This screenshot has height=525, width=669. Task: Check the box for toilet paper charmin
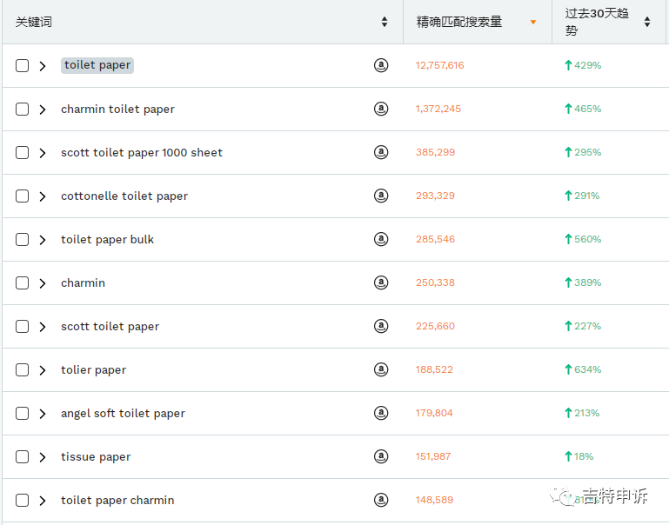pos(23,501)
